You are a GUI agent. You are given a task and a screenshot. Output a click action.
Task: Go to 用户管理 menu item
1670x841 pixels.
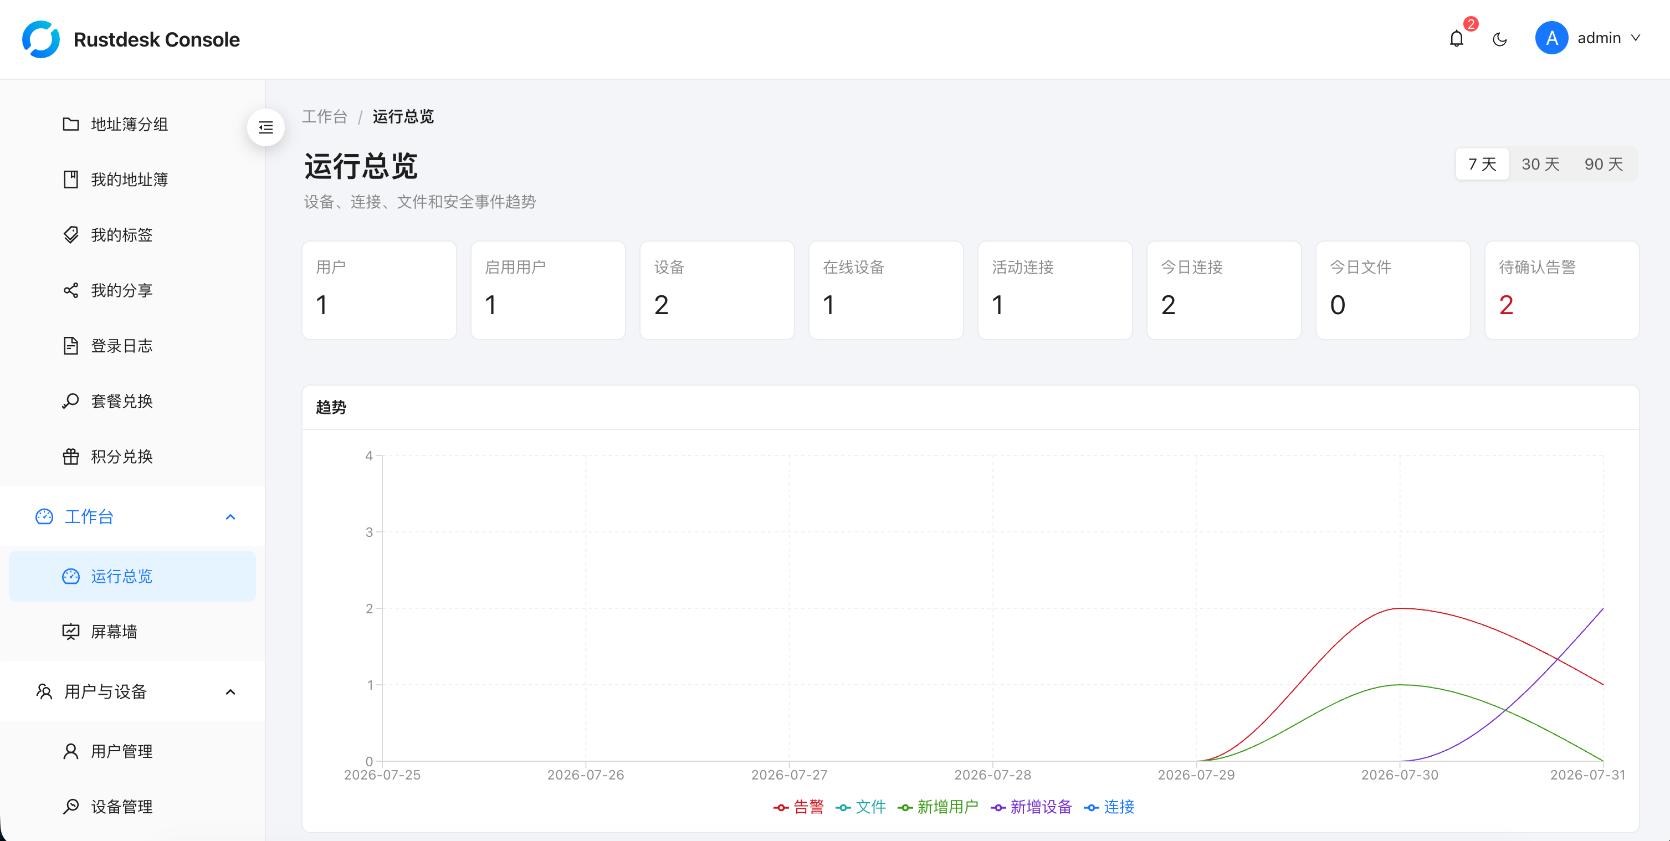[x=132, y=751]
